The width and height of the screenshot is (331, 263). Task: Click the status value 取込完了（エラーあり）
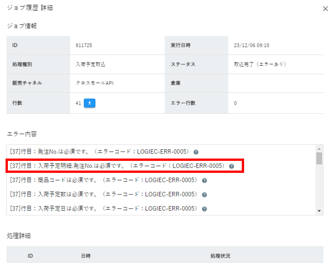(x=260, y=64)
